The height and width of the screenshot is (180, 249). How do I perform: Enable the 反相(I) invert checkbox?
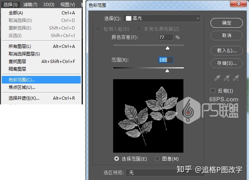[x=213, y=91]
